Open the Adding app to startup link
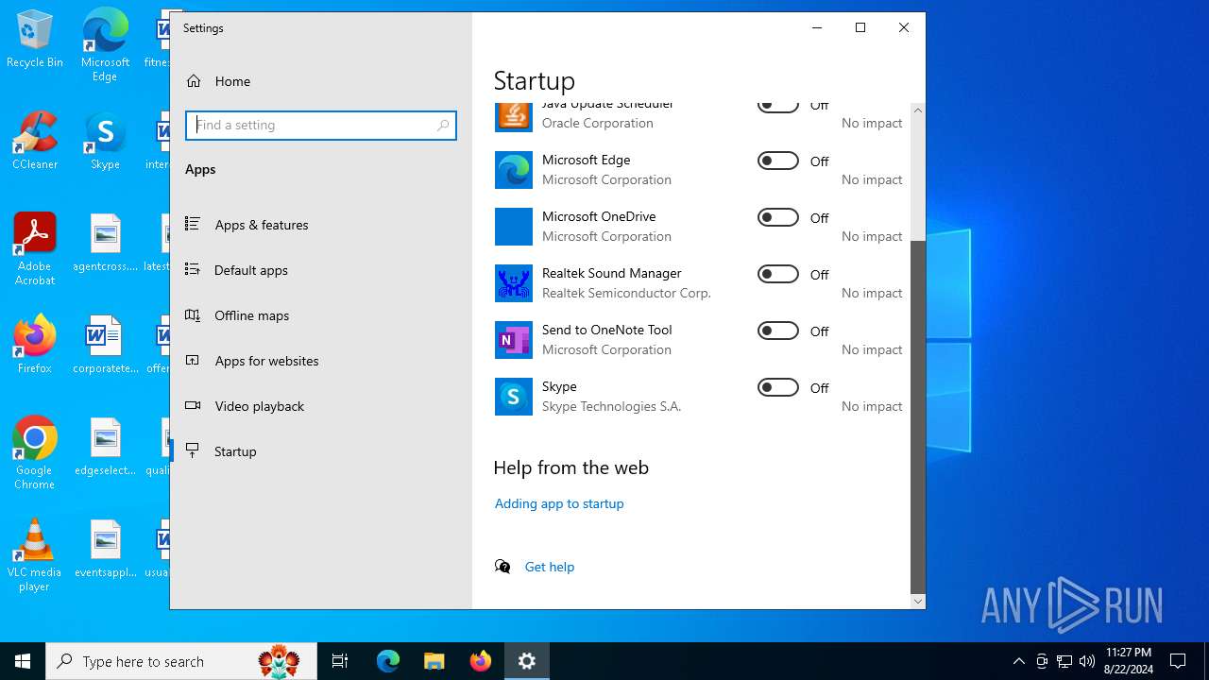This screenshot has height=680, width=1209. [x=559, y=503]
